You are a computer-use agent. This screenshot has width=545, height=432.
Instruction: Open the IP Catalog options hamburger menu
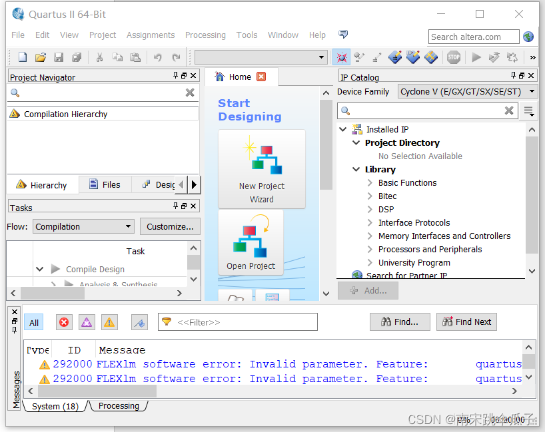pyautogui.click(x=528, y=111)
